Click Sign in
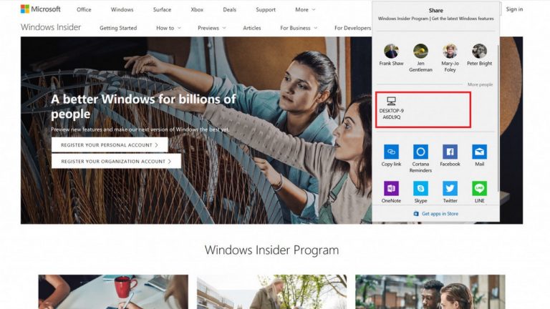Image resolution: width=550 pixels, height=309 pixels. [514, 9]
